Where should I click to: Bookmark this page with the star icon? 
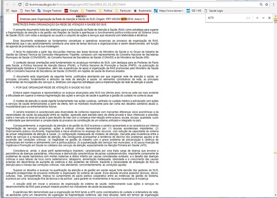point(266,5)
